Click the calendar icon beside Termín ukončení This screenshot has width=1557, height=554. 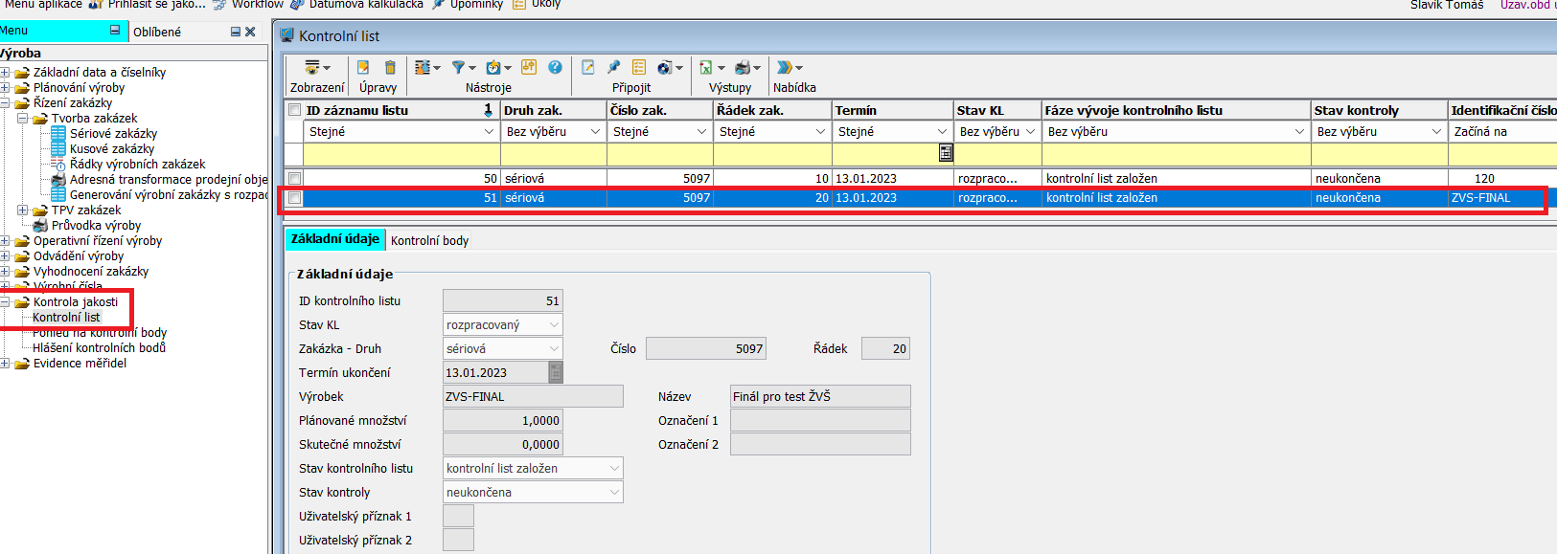(x=556, y=372)
